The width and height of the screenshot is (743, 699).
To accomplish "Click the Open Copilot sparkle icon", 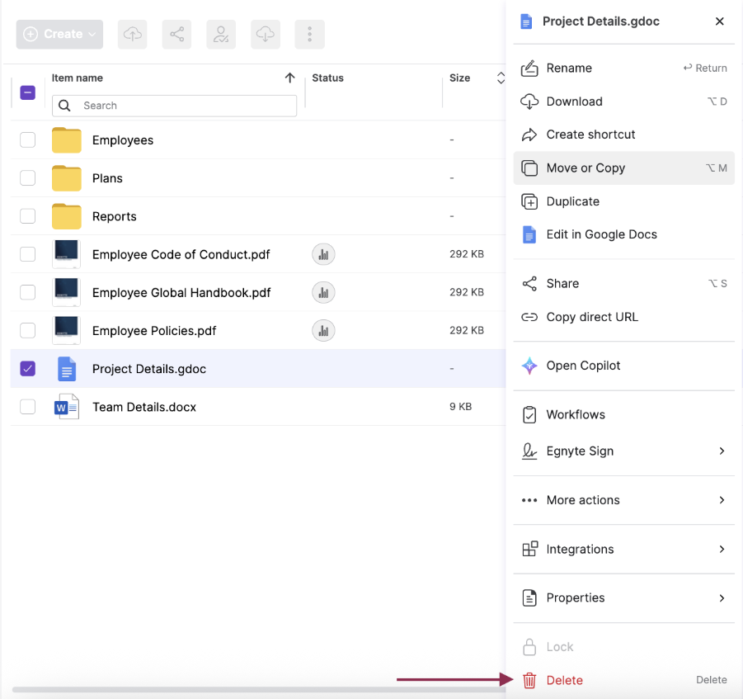I will pos(529,366).
